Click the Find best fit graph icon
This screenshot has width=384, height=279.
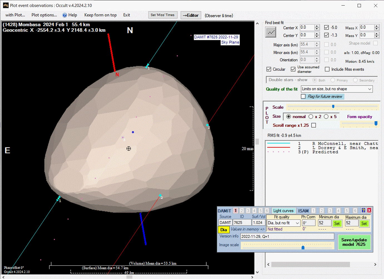(271, 32)
